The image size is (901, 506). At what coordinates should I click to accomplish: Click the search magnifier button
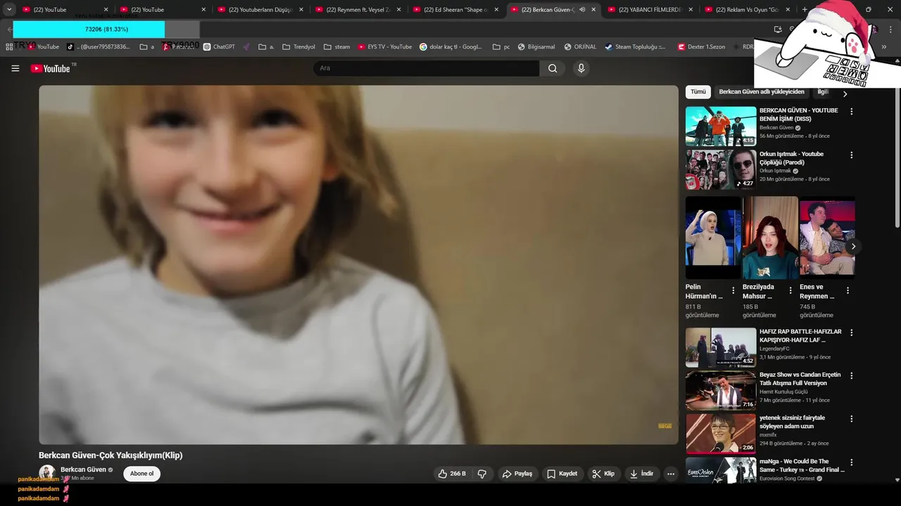pos(553,68)
